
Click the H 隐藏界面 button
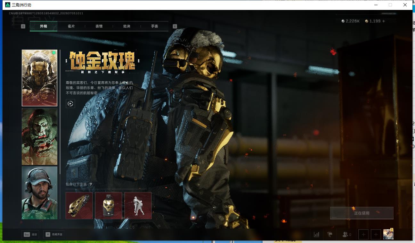(54, 235)
